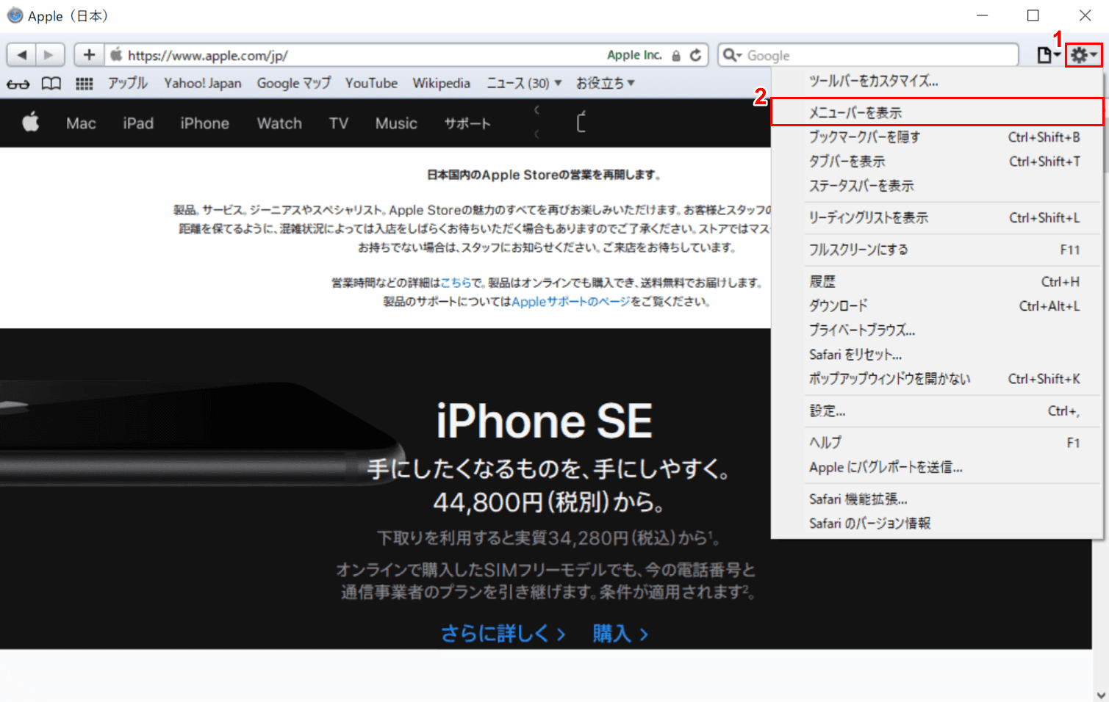
Task: Click the padlock icon in address bar
Action: coord(676,56)
